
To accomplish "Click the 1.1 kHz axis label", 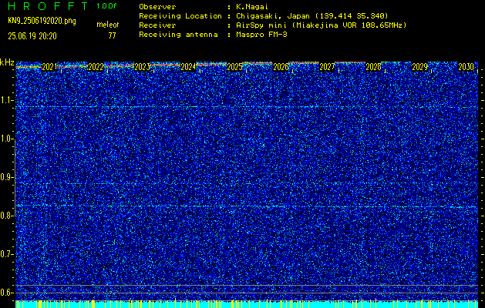I will click(7, 100).
